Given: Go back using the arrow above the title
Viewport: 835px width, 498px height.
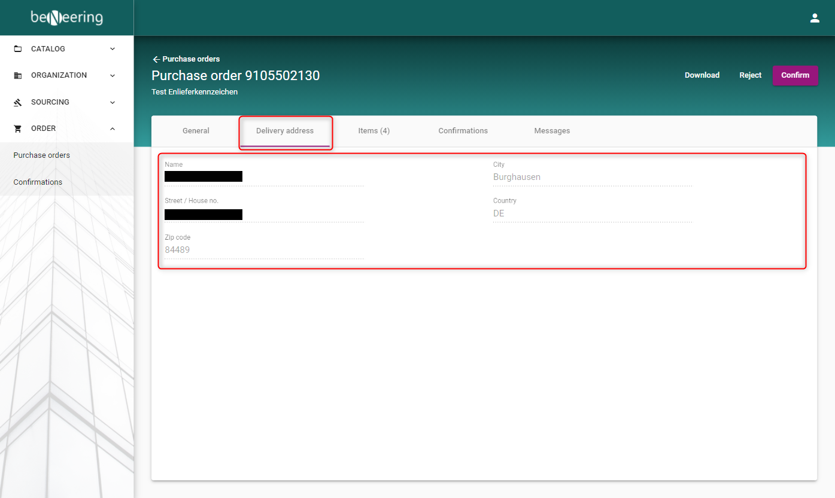Looking at the screenshot, I should pos(156,59).
